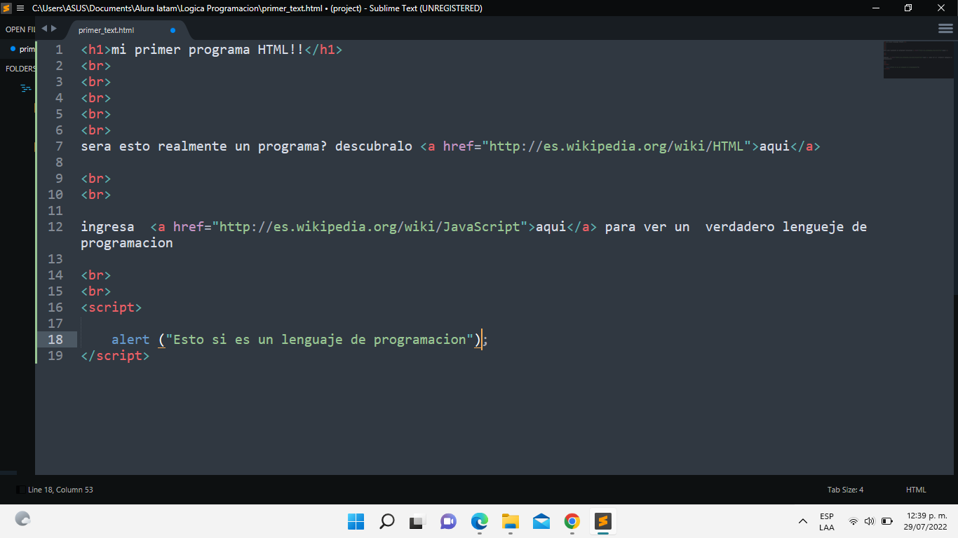Go to next tab with right arrow
958x538 pixels.
54,29
